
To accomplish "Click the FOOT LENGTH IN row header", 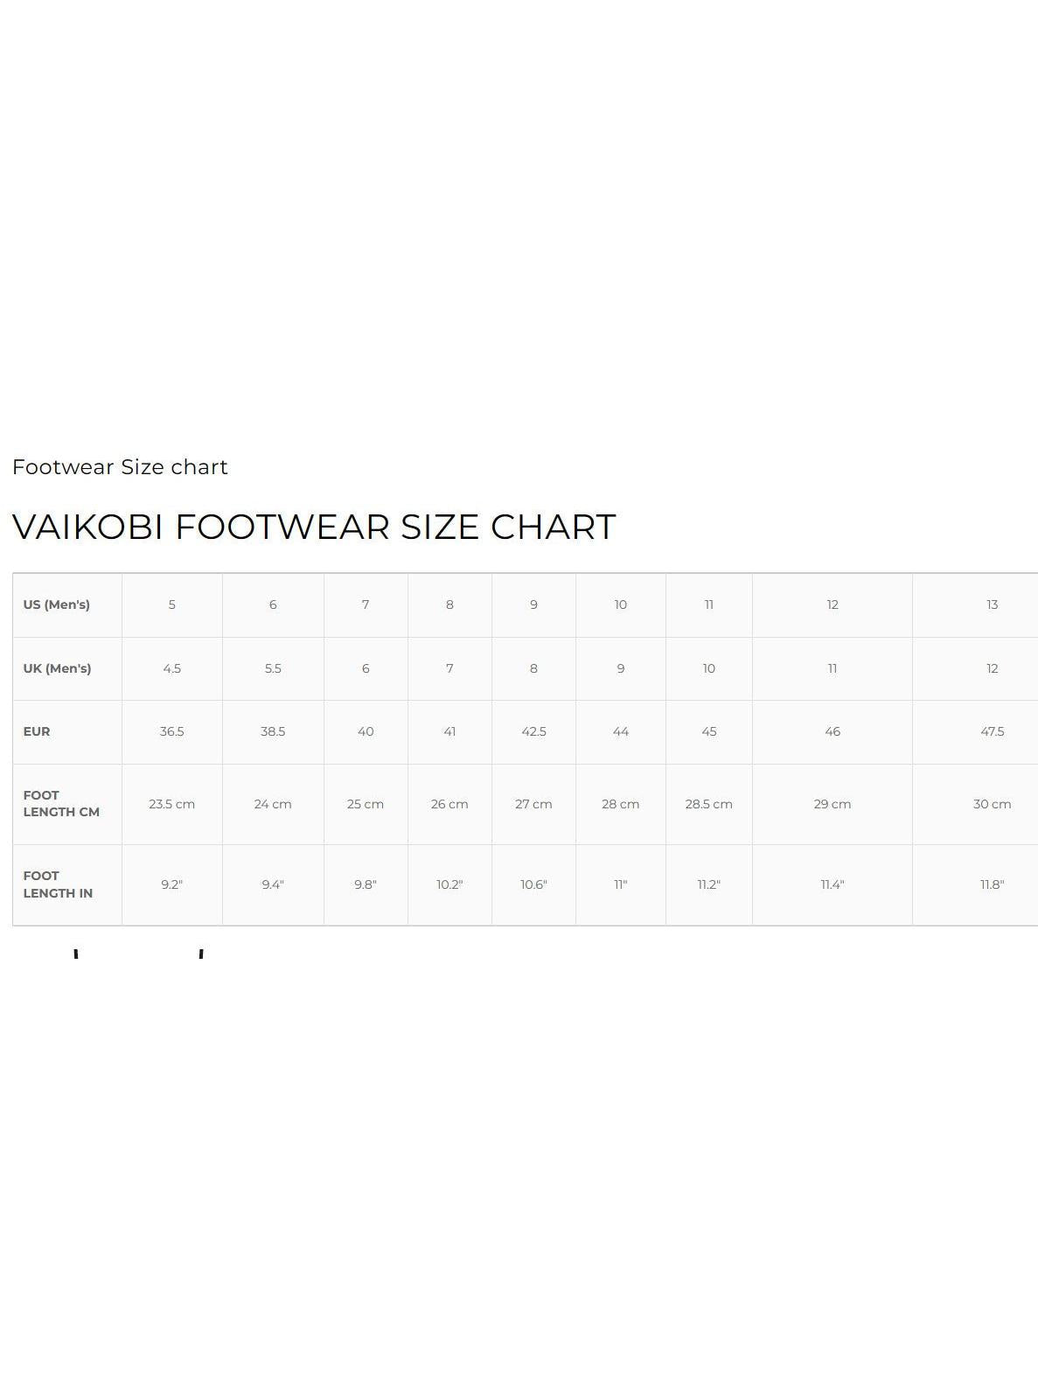I will (x=58, y=884).
